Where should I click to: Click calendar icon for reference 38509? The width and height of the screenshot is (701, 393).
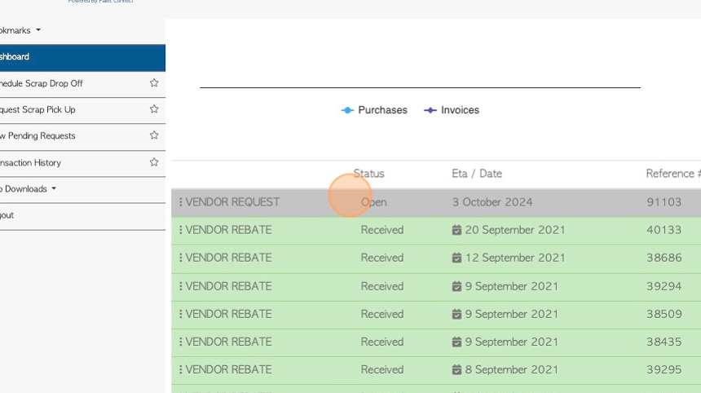pos(456,314)
